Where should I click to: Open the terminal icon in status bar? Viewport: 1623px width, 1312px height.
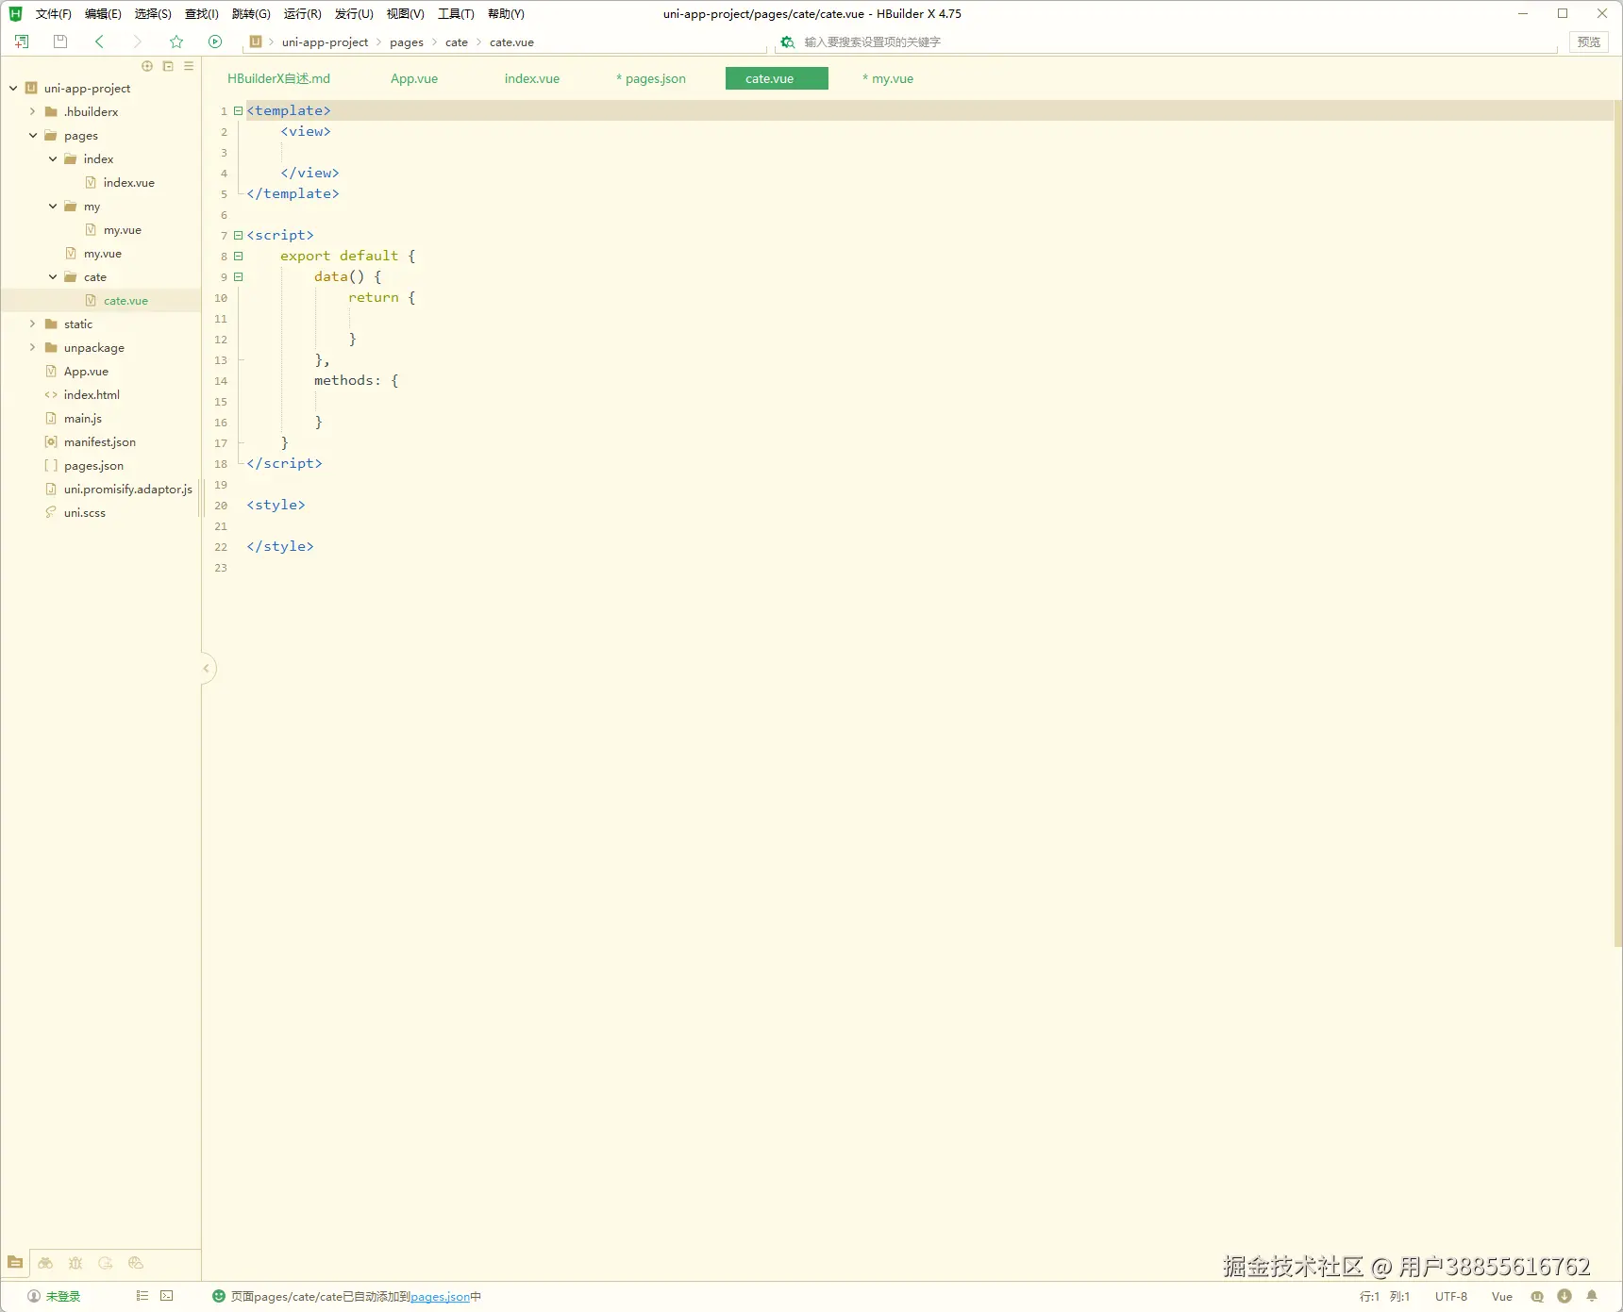(x=167, y=1296)
